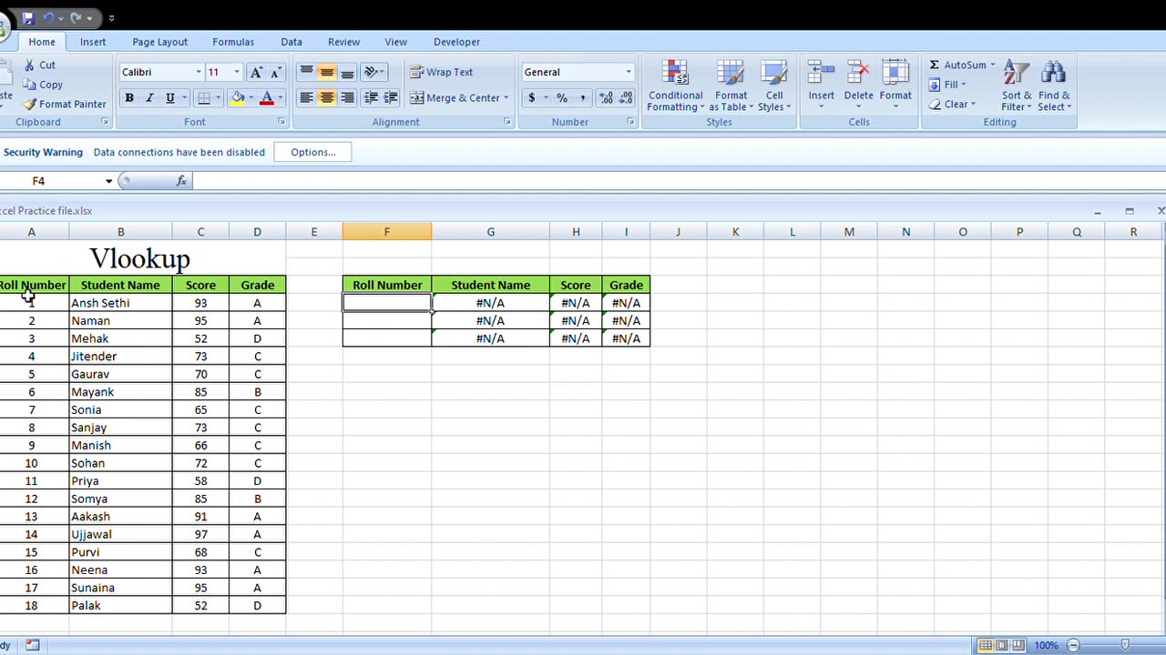Toggle Wrap Text on selected cell
This screenshot has width=1166, height=655.
click(x=442, y=72)
